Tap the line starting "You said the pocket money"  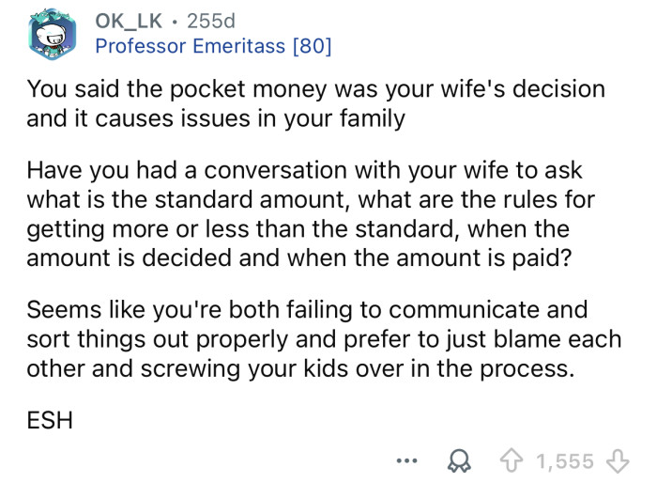click(315, 89)
